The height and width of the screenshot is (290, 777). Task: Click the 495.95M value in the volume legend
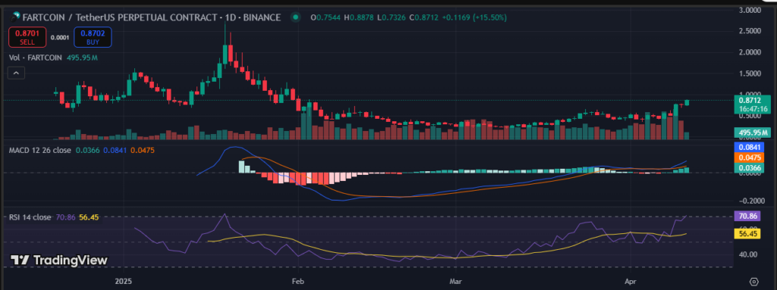click(x=82, y=58)
